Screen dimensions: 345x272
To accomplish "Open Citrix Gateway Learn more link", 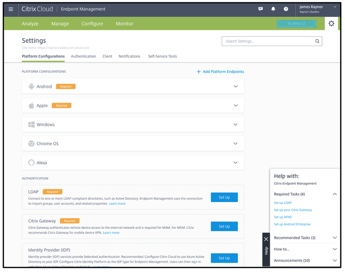I will click(111, 232).
